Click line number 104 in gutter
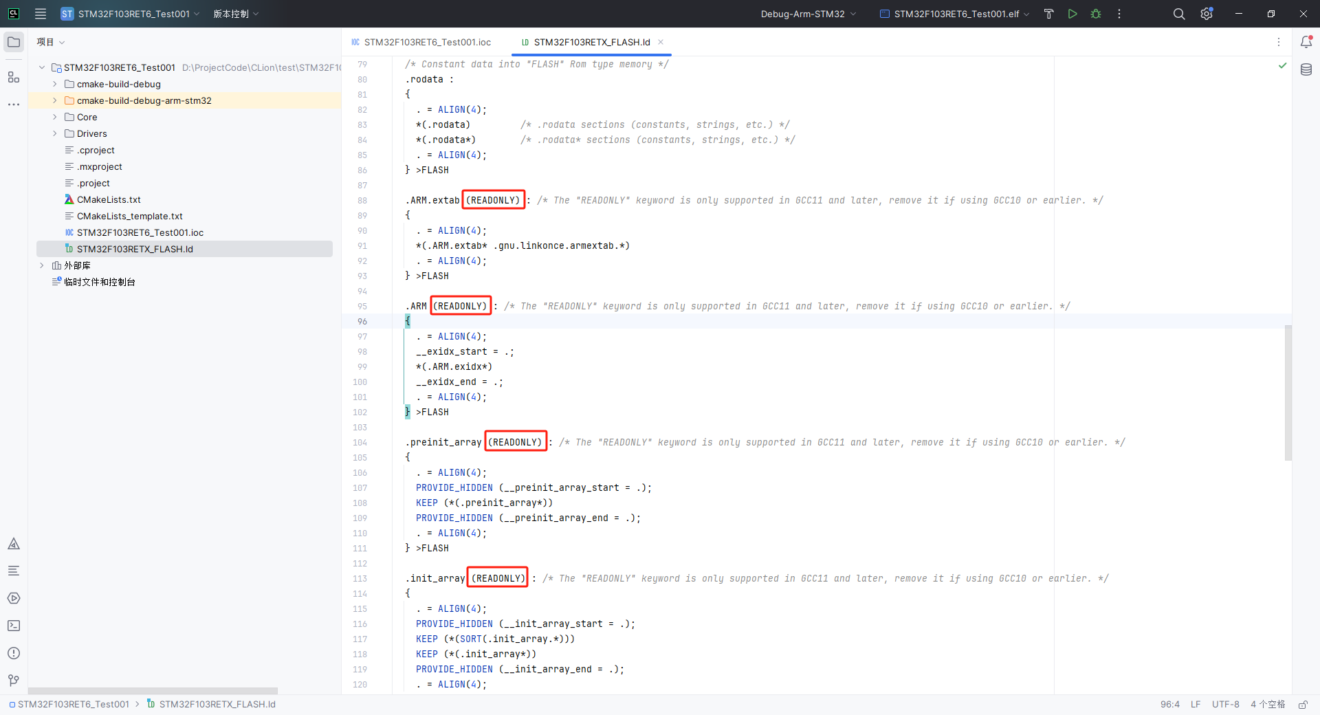Screen dimensions: 1320x715 [360, 442]
